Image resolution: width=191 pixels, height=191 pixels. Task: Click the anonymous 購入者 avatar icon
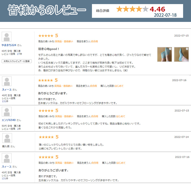click(x=7, y=138)
